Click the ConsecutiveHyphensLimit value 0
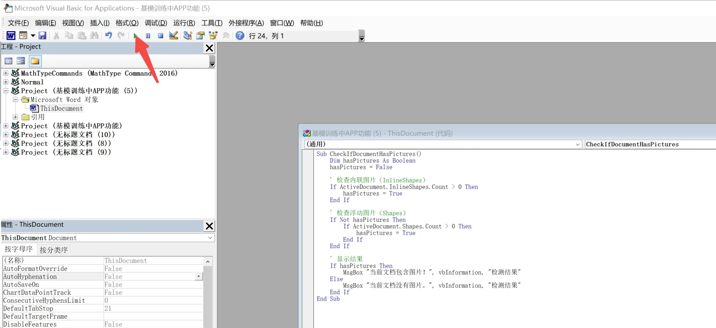The width and height of the screenshot is (716, 328). click(x=153, y=300)
